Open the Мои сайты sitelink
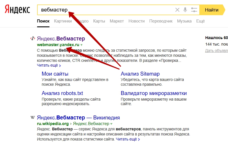 [x=55, y=74]
